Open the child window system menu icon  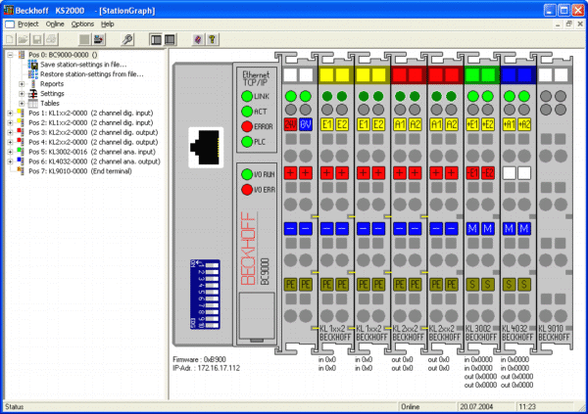click(x=10, y=23)
